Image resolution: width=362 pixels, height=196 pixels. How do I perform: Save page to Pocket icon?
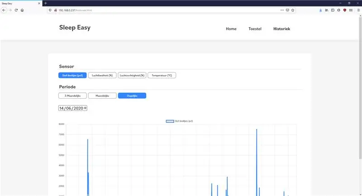click(287, 10)
